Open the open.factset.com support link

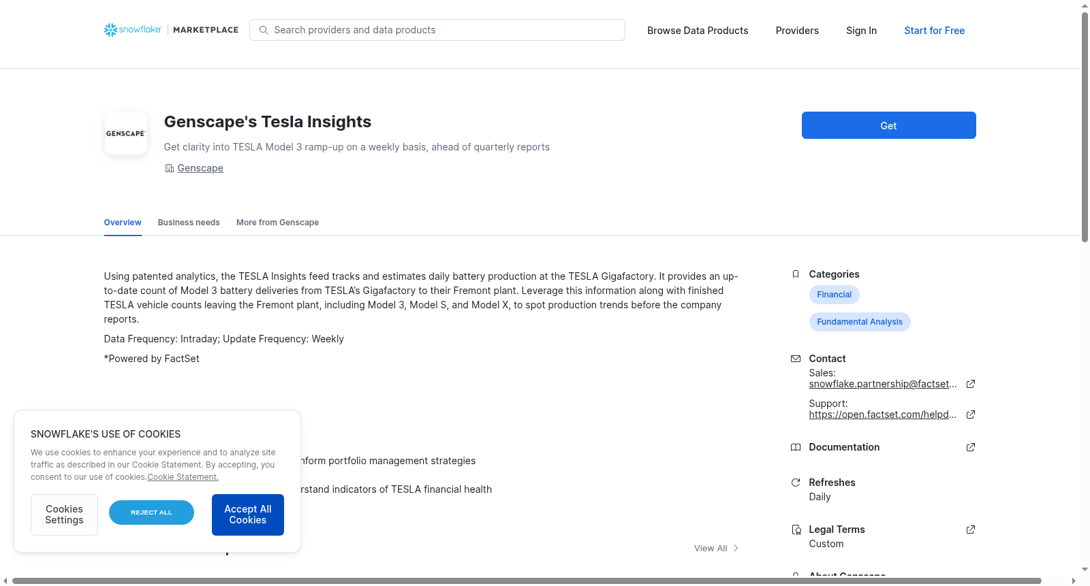tap(882, 414)
